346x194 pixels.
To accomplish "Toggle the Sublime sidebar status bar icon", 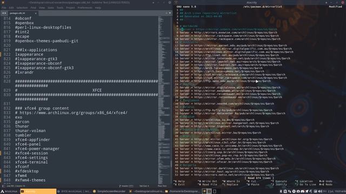I will tap(3, 186).
